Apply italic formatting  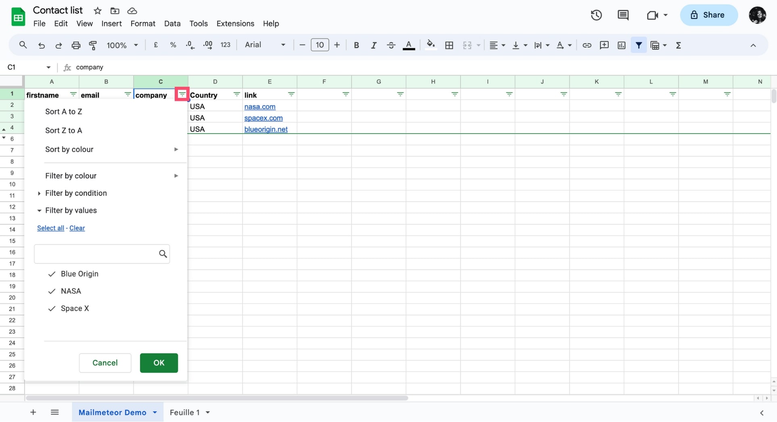pyautogui.click(x=374, y=45)
